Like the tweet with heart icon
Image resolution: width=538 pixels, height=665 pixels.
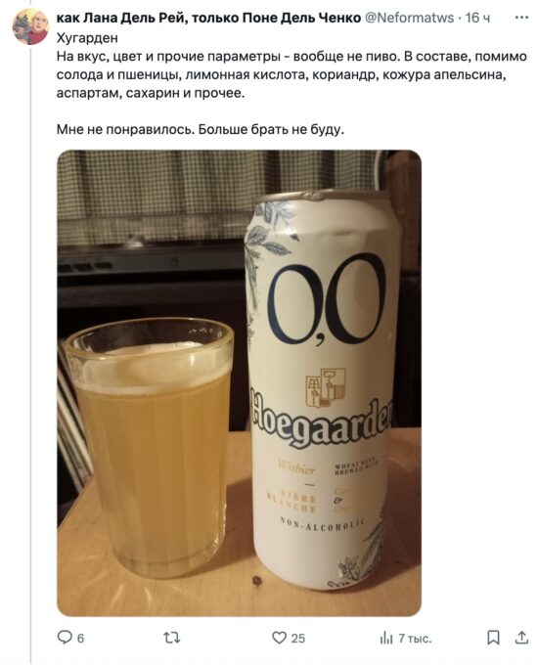(x=279, y=638)
